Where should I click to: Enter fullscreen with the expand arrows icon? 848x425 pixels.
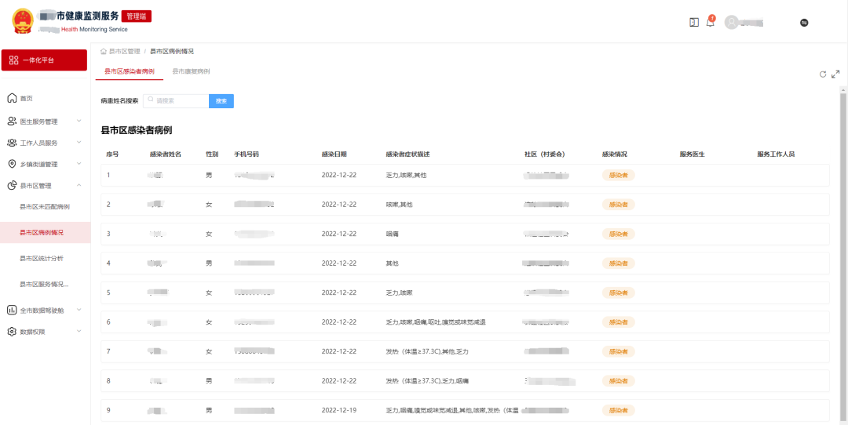click(x=835, y=74)
